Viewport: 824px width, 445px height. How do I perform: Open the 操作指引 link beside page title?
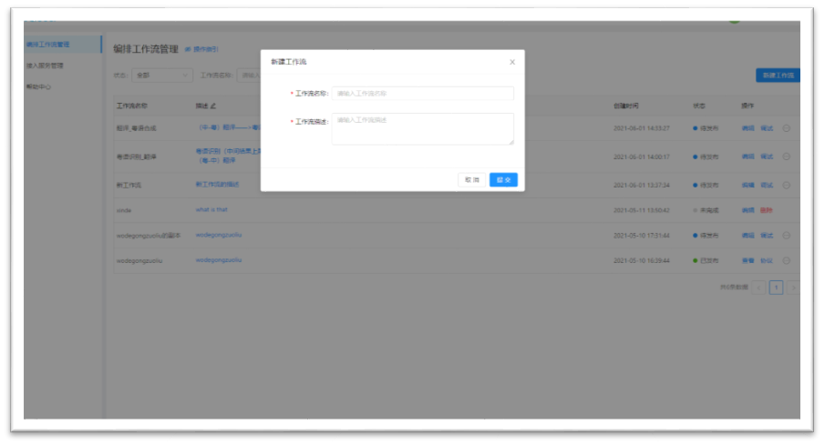(201, 49)
